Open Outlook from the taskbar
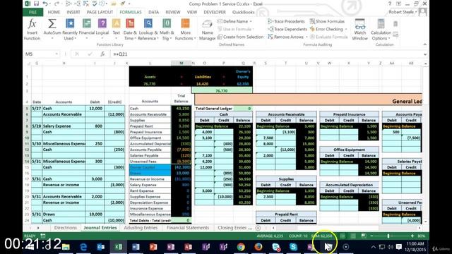 100,247
